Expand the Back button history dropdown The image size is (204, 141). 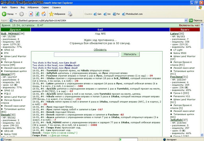(16, 14)
